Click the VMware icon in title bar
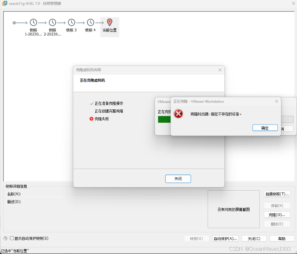The width and height of the screenshot is (297, 254). pyautogui.click(x=5, y=3)
